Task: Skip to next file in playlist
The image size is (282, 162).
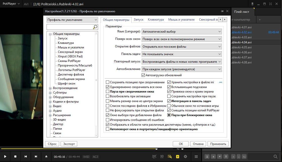Action: click(x=36, y=156)
